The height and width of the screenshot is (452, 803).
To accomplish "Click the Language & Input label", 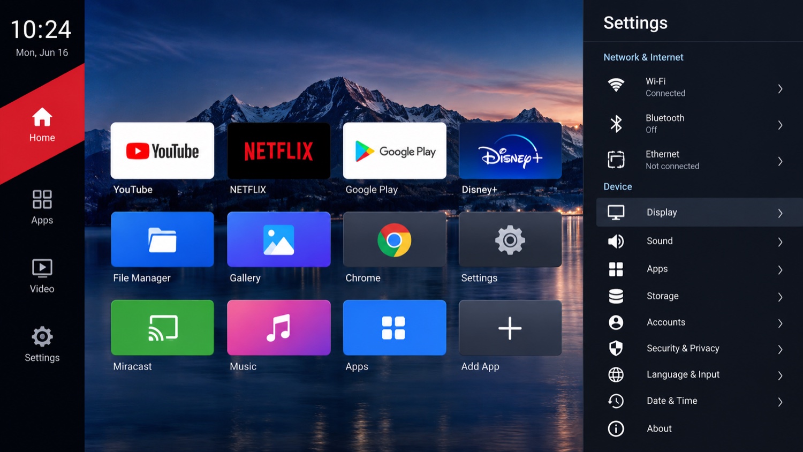I will (x=683, y=375).
